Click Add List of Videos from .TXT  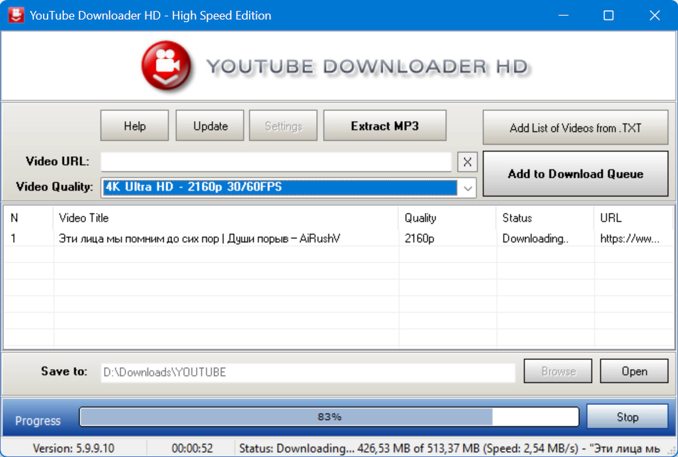[x=575, y=128]
